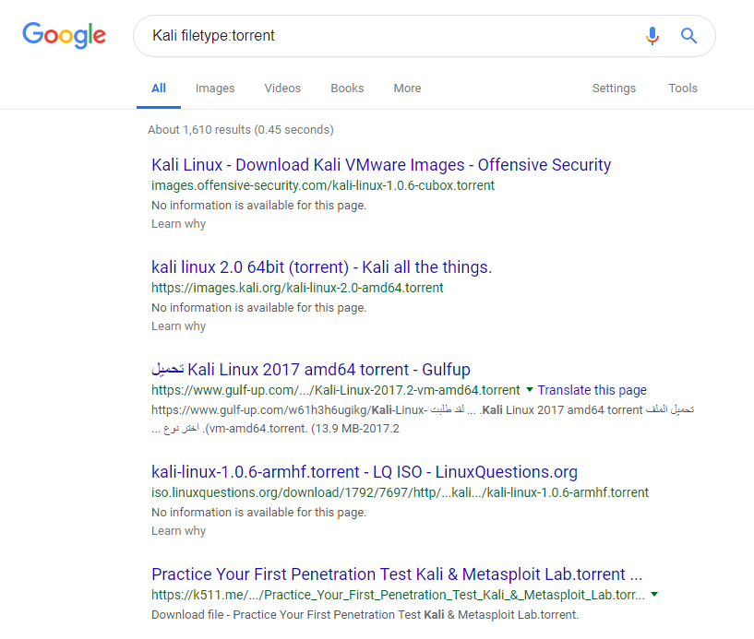Open 'Kali Linux - Download Kali VMware Images' result
The image size is (754, 639).
pyautogui.click(x=381, y=165)
